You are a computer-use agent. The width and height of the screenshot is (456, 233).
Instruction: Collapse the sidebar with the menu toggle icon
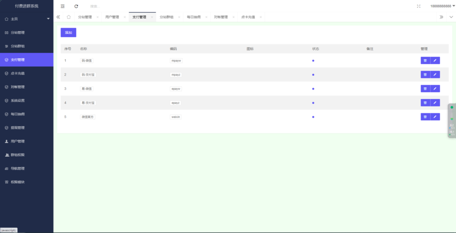63,6
